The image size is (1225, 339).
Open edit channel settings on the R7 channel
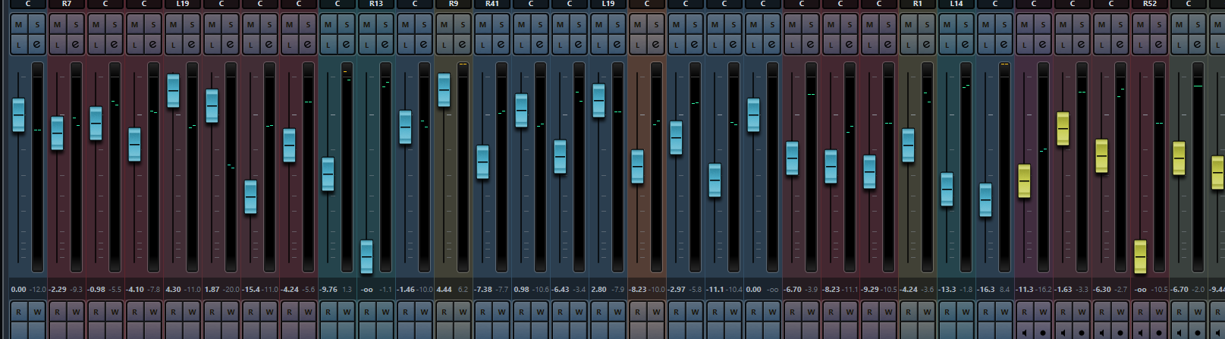tap(76, 45)
